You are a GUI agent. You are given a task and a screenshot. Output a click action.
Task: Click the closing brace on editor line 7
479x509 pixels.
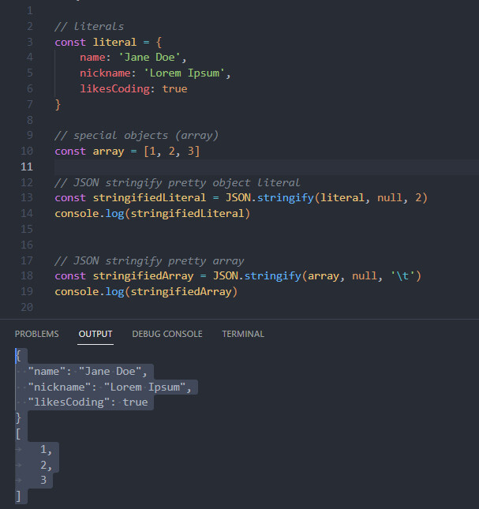(58, 104)
